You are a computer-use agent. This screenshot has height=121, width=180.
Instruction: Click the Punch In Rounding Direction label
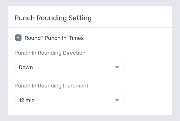click(50, 53)
